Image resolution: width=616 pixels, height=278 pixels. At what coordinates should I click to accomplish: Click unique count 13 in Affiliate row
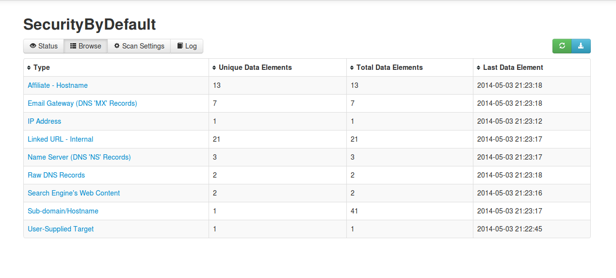pos(217,85)
